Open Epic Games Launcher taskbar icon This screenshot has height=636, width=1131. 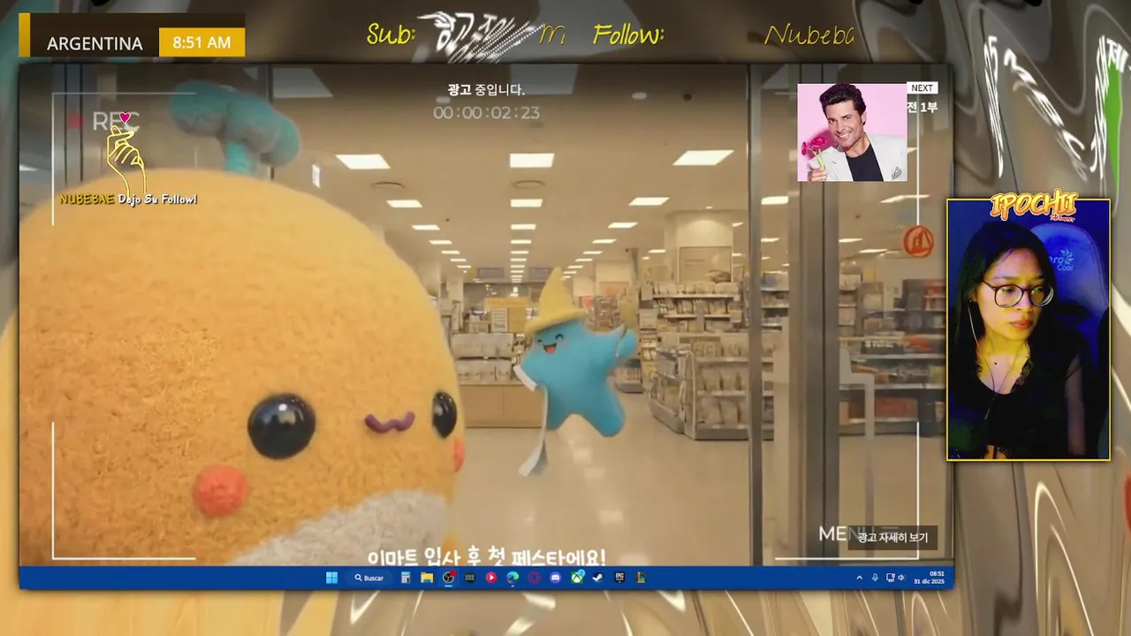point(619,578)
